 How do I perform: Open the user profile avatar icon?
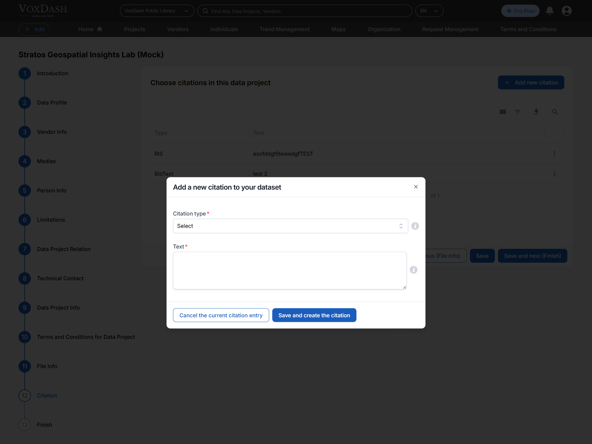567,11
